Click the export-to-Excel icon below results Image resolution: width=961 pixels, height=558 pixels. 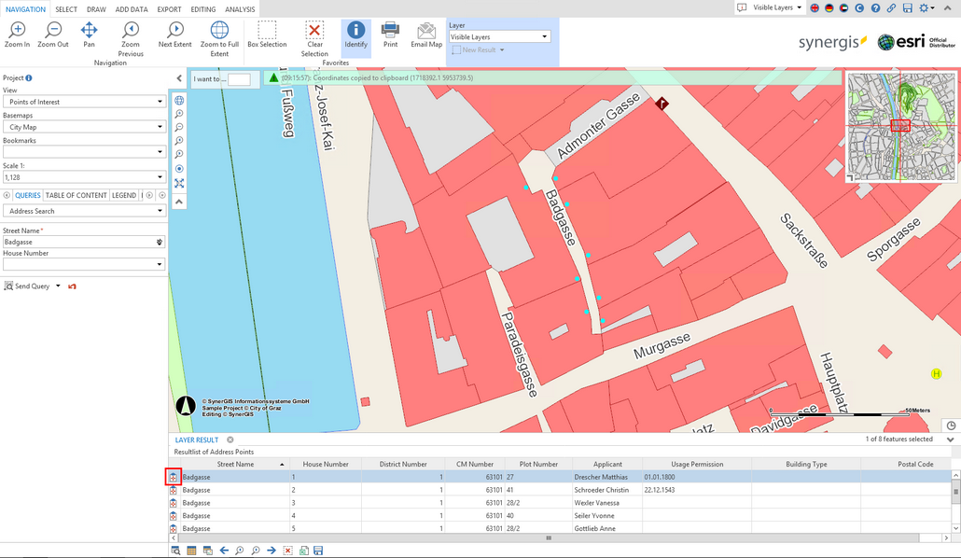302,551
